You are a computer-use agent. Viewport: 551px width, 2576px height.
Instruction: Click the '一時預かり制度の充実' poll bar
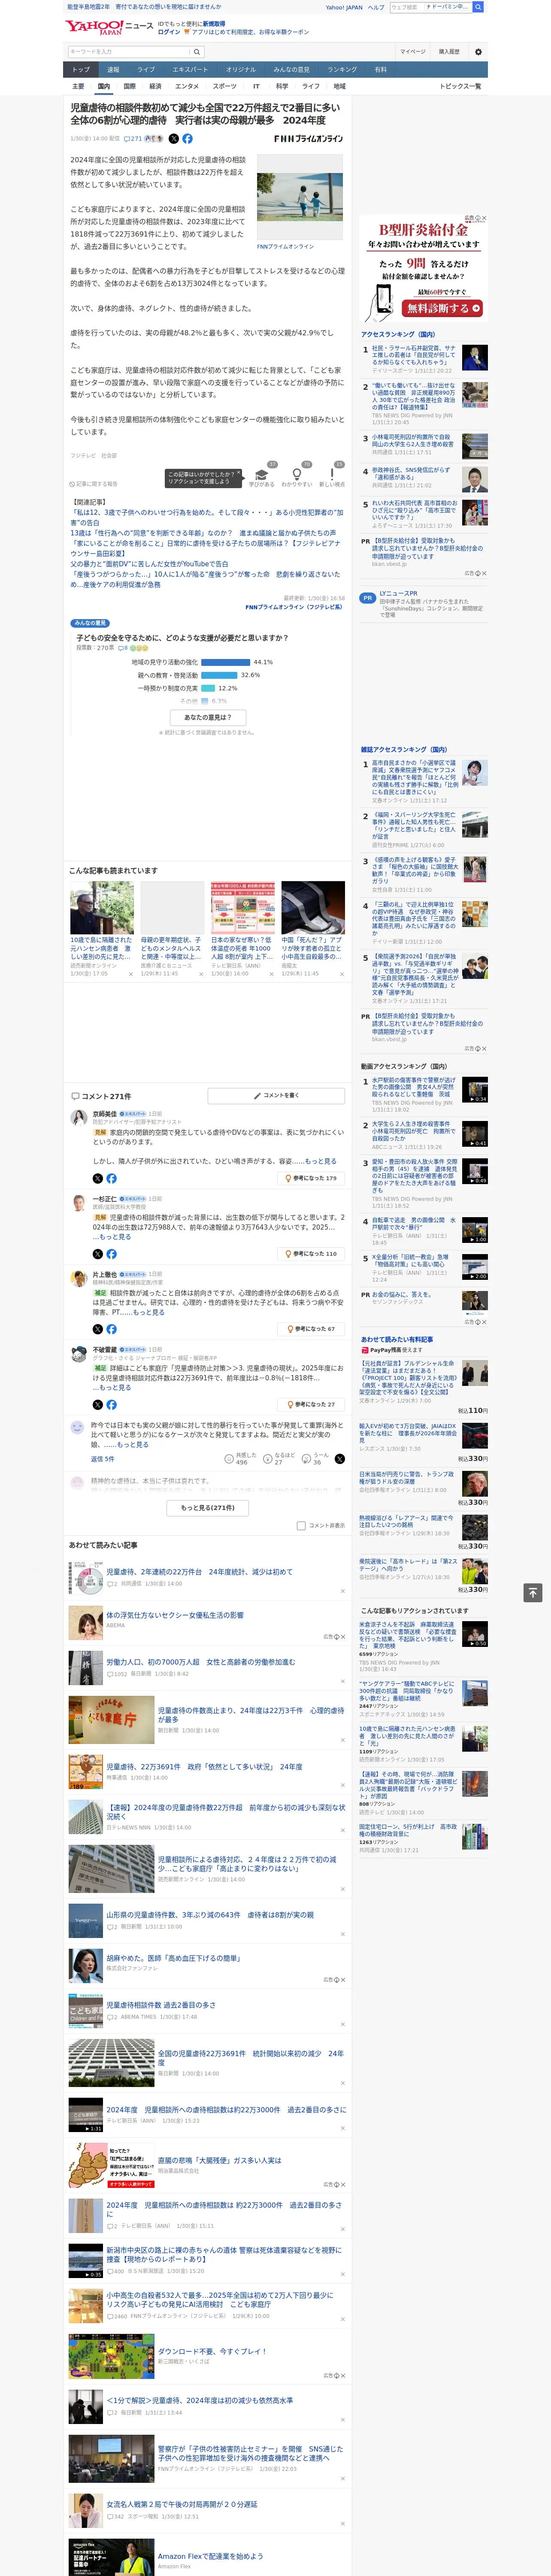(x=208, y=688)
